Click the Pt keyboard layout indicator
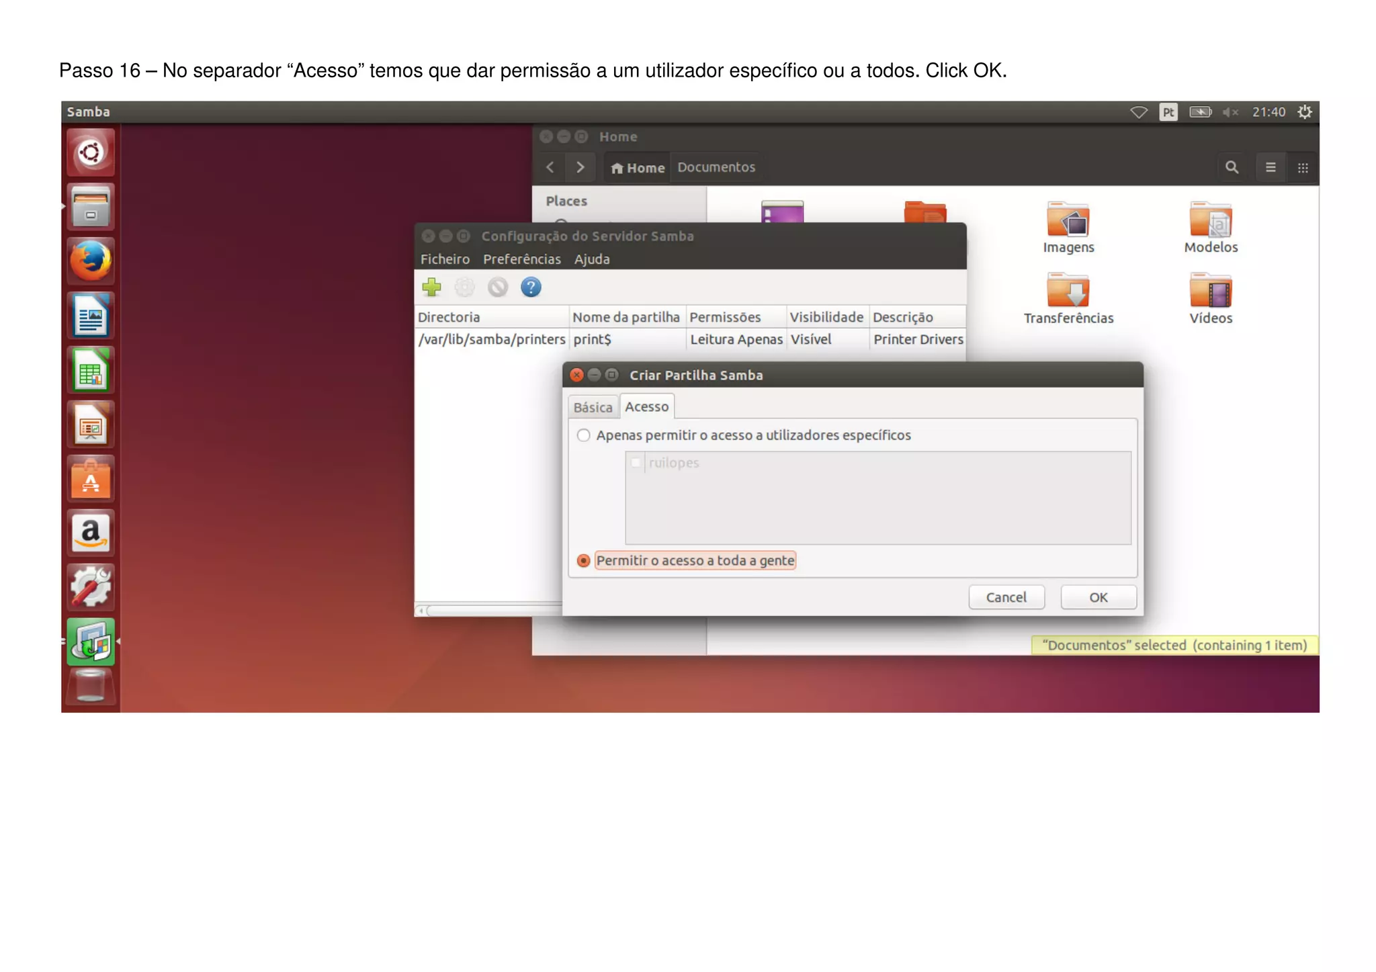The image size is (1376, 972). pyautogui.click(x=1168, y=112)
